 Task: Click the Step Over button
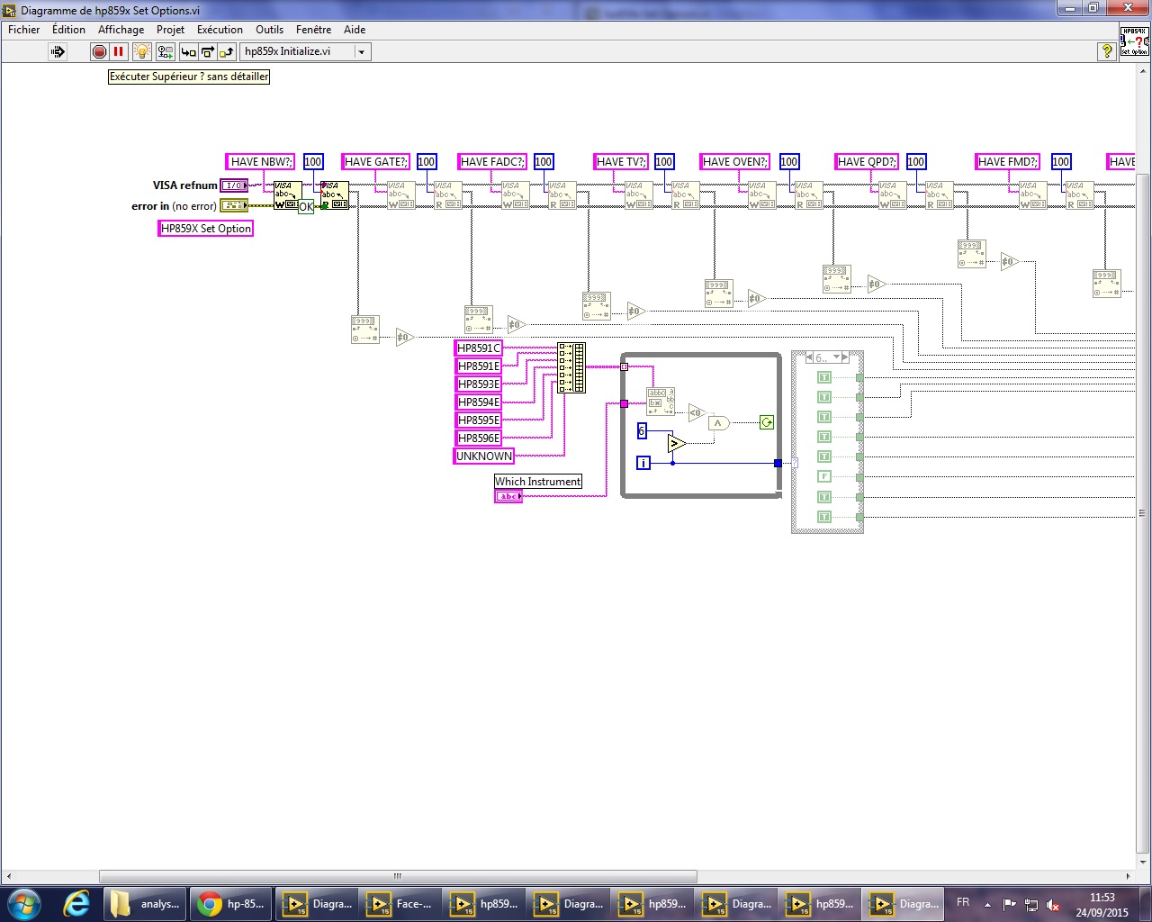[207, 52]
